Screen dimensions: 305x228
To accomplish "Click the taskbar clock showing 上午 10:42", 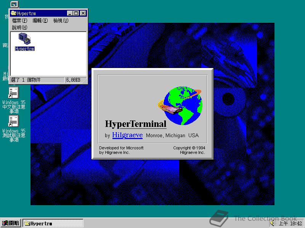I will coord(291,223).
